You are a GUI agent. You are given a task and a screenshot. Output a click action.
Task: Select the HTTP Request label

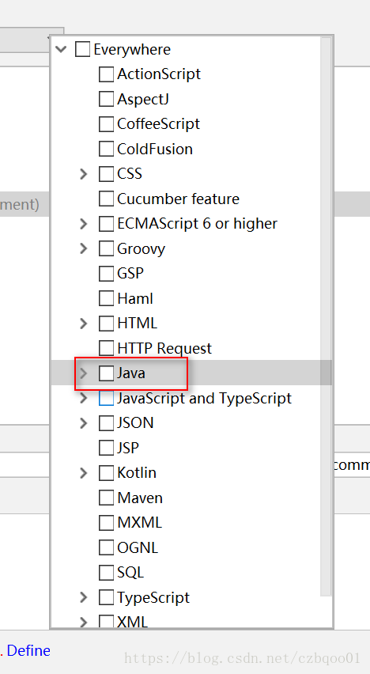click(164, 348)
